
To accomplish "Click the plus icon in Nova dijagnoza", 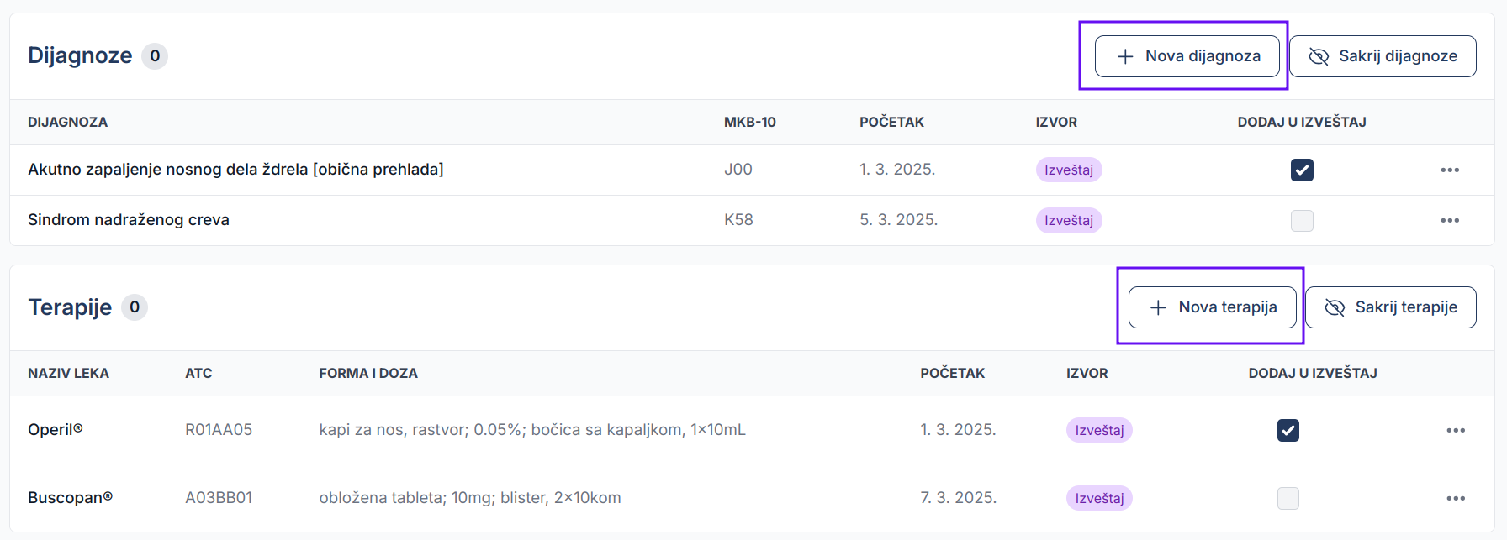I will coord(1125,56).
